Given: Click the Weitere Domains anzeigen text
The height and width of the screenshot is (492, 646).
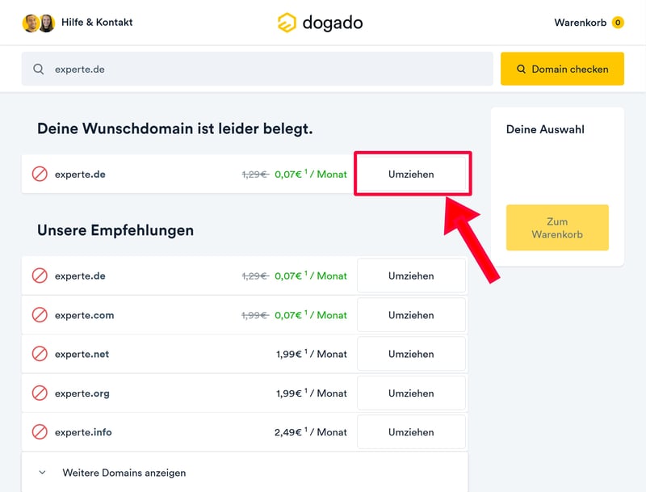Looking at the screenshot, I should click(x=124, y=473).
